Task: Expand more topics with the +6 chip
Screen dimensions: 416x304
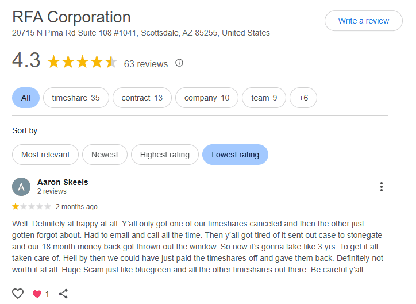Action: tap(303, 98)
